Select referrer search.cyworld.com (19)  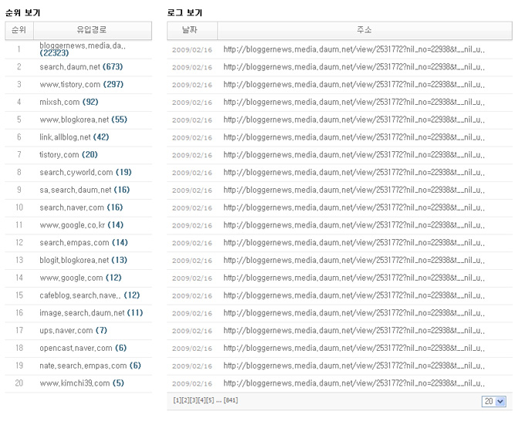86,173
